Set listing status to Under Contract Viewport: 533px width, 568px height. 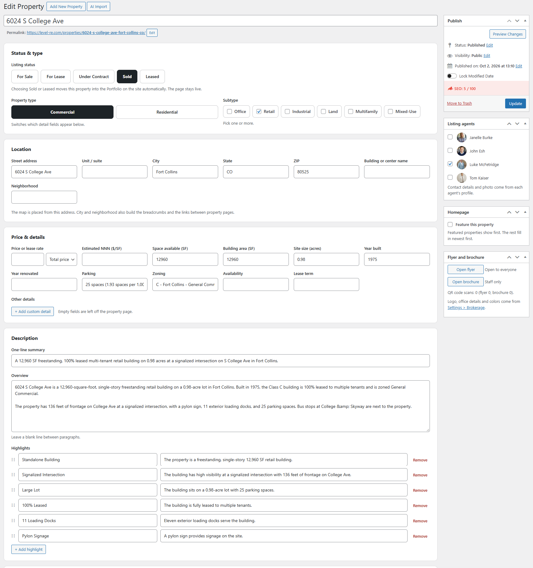[x=94, y=77]
